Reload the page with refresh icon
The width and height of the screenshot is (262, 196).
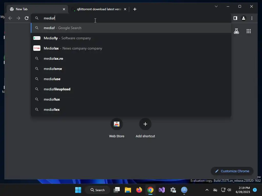(x=27, y=18)
